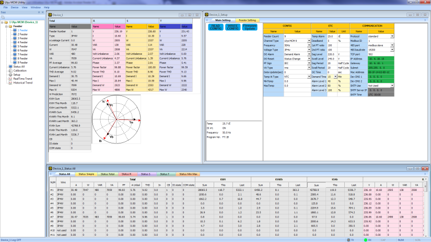This screenshot has width=431, height=242.
Task: Open the Voltage Type dropdown
Action: pyautogui.click(x=309, y=50)
